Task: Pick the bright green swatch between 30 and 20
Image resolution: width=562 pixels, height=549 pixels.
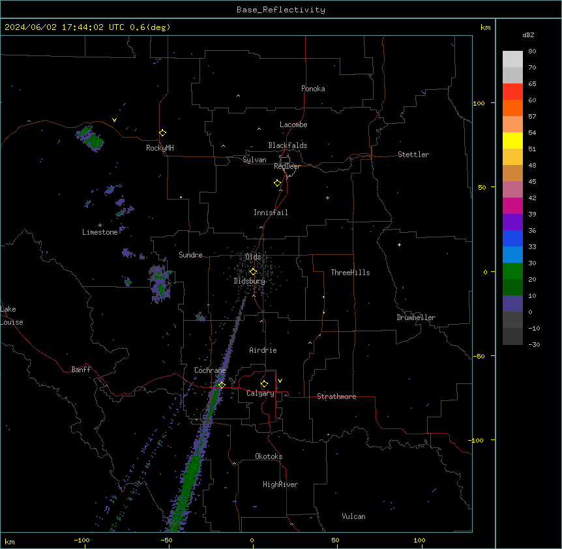Action: click(512, 271)
